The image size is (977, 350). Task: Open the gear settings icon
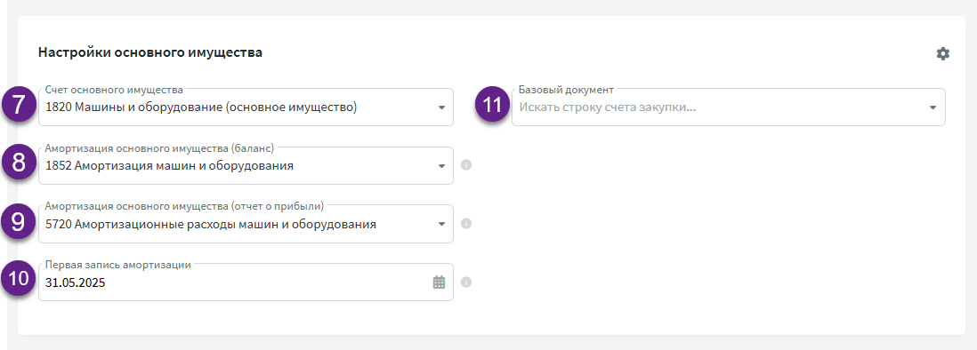pyautogui.click(x=942, y=54)
